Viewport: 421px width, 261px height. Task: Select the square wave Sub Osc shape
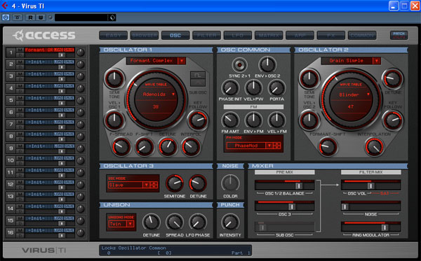pyautogui.click(x=198, y=76)
